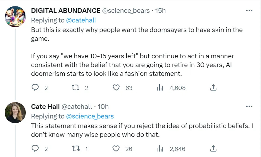Image resolution: width=261 pixels, height=157 pixels.
Task: Share Cate Hall's tweet
Action: click(x=213, y=149)
